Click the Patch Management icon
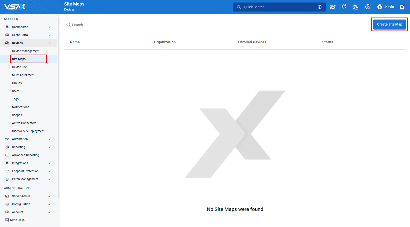The width and height of the screenshot is (410, 227). 7,179
